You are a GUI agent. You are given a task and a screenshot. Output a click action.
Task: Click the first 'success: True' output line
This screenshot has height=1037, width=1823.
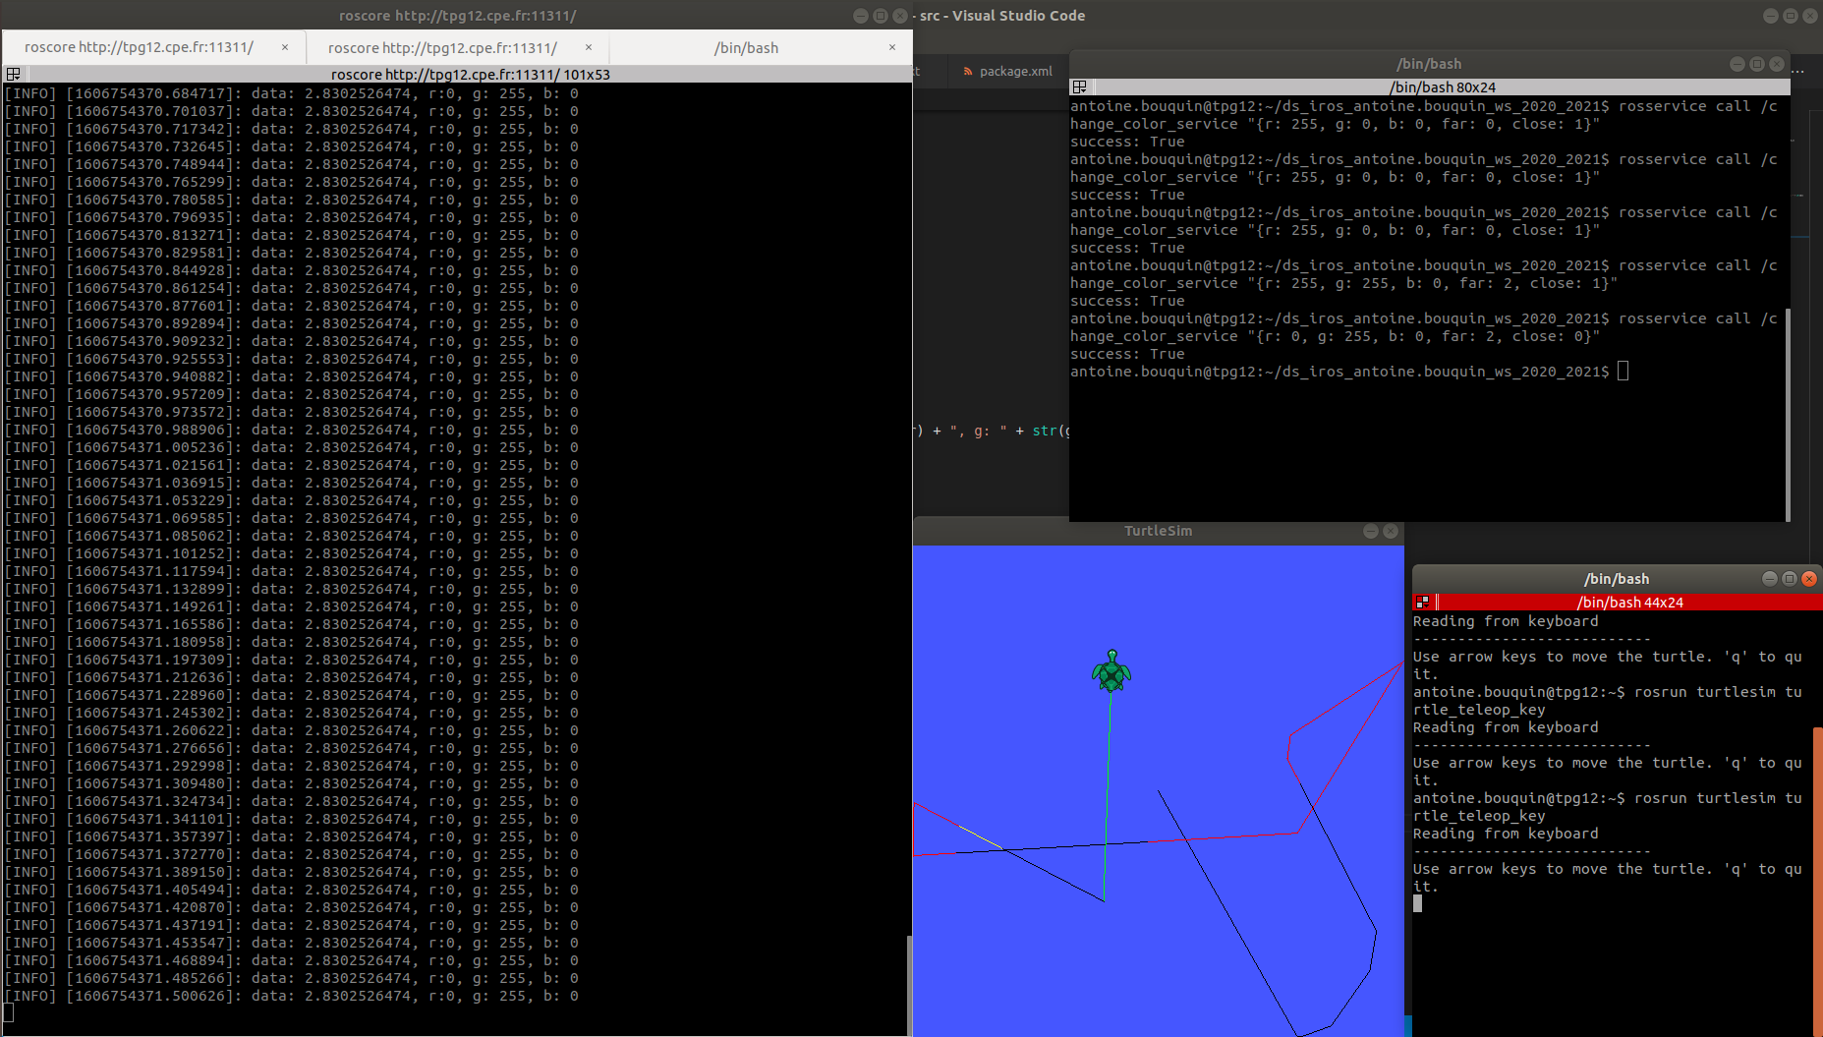click(x=1127, y=142)
